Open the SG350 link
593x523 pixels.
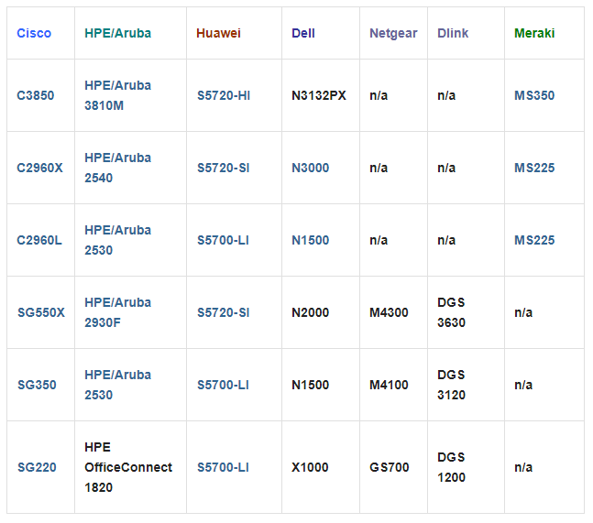point(37,385)
